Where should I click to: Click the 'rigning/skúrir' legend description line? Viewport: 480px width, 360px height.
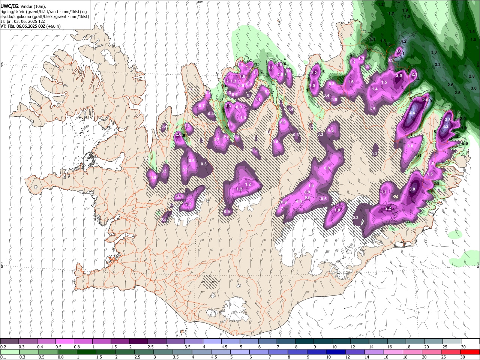pyautogui.click(x=44, y=12)
